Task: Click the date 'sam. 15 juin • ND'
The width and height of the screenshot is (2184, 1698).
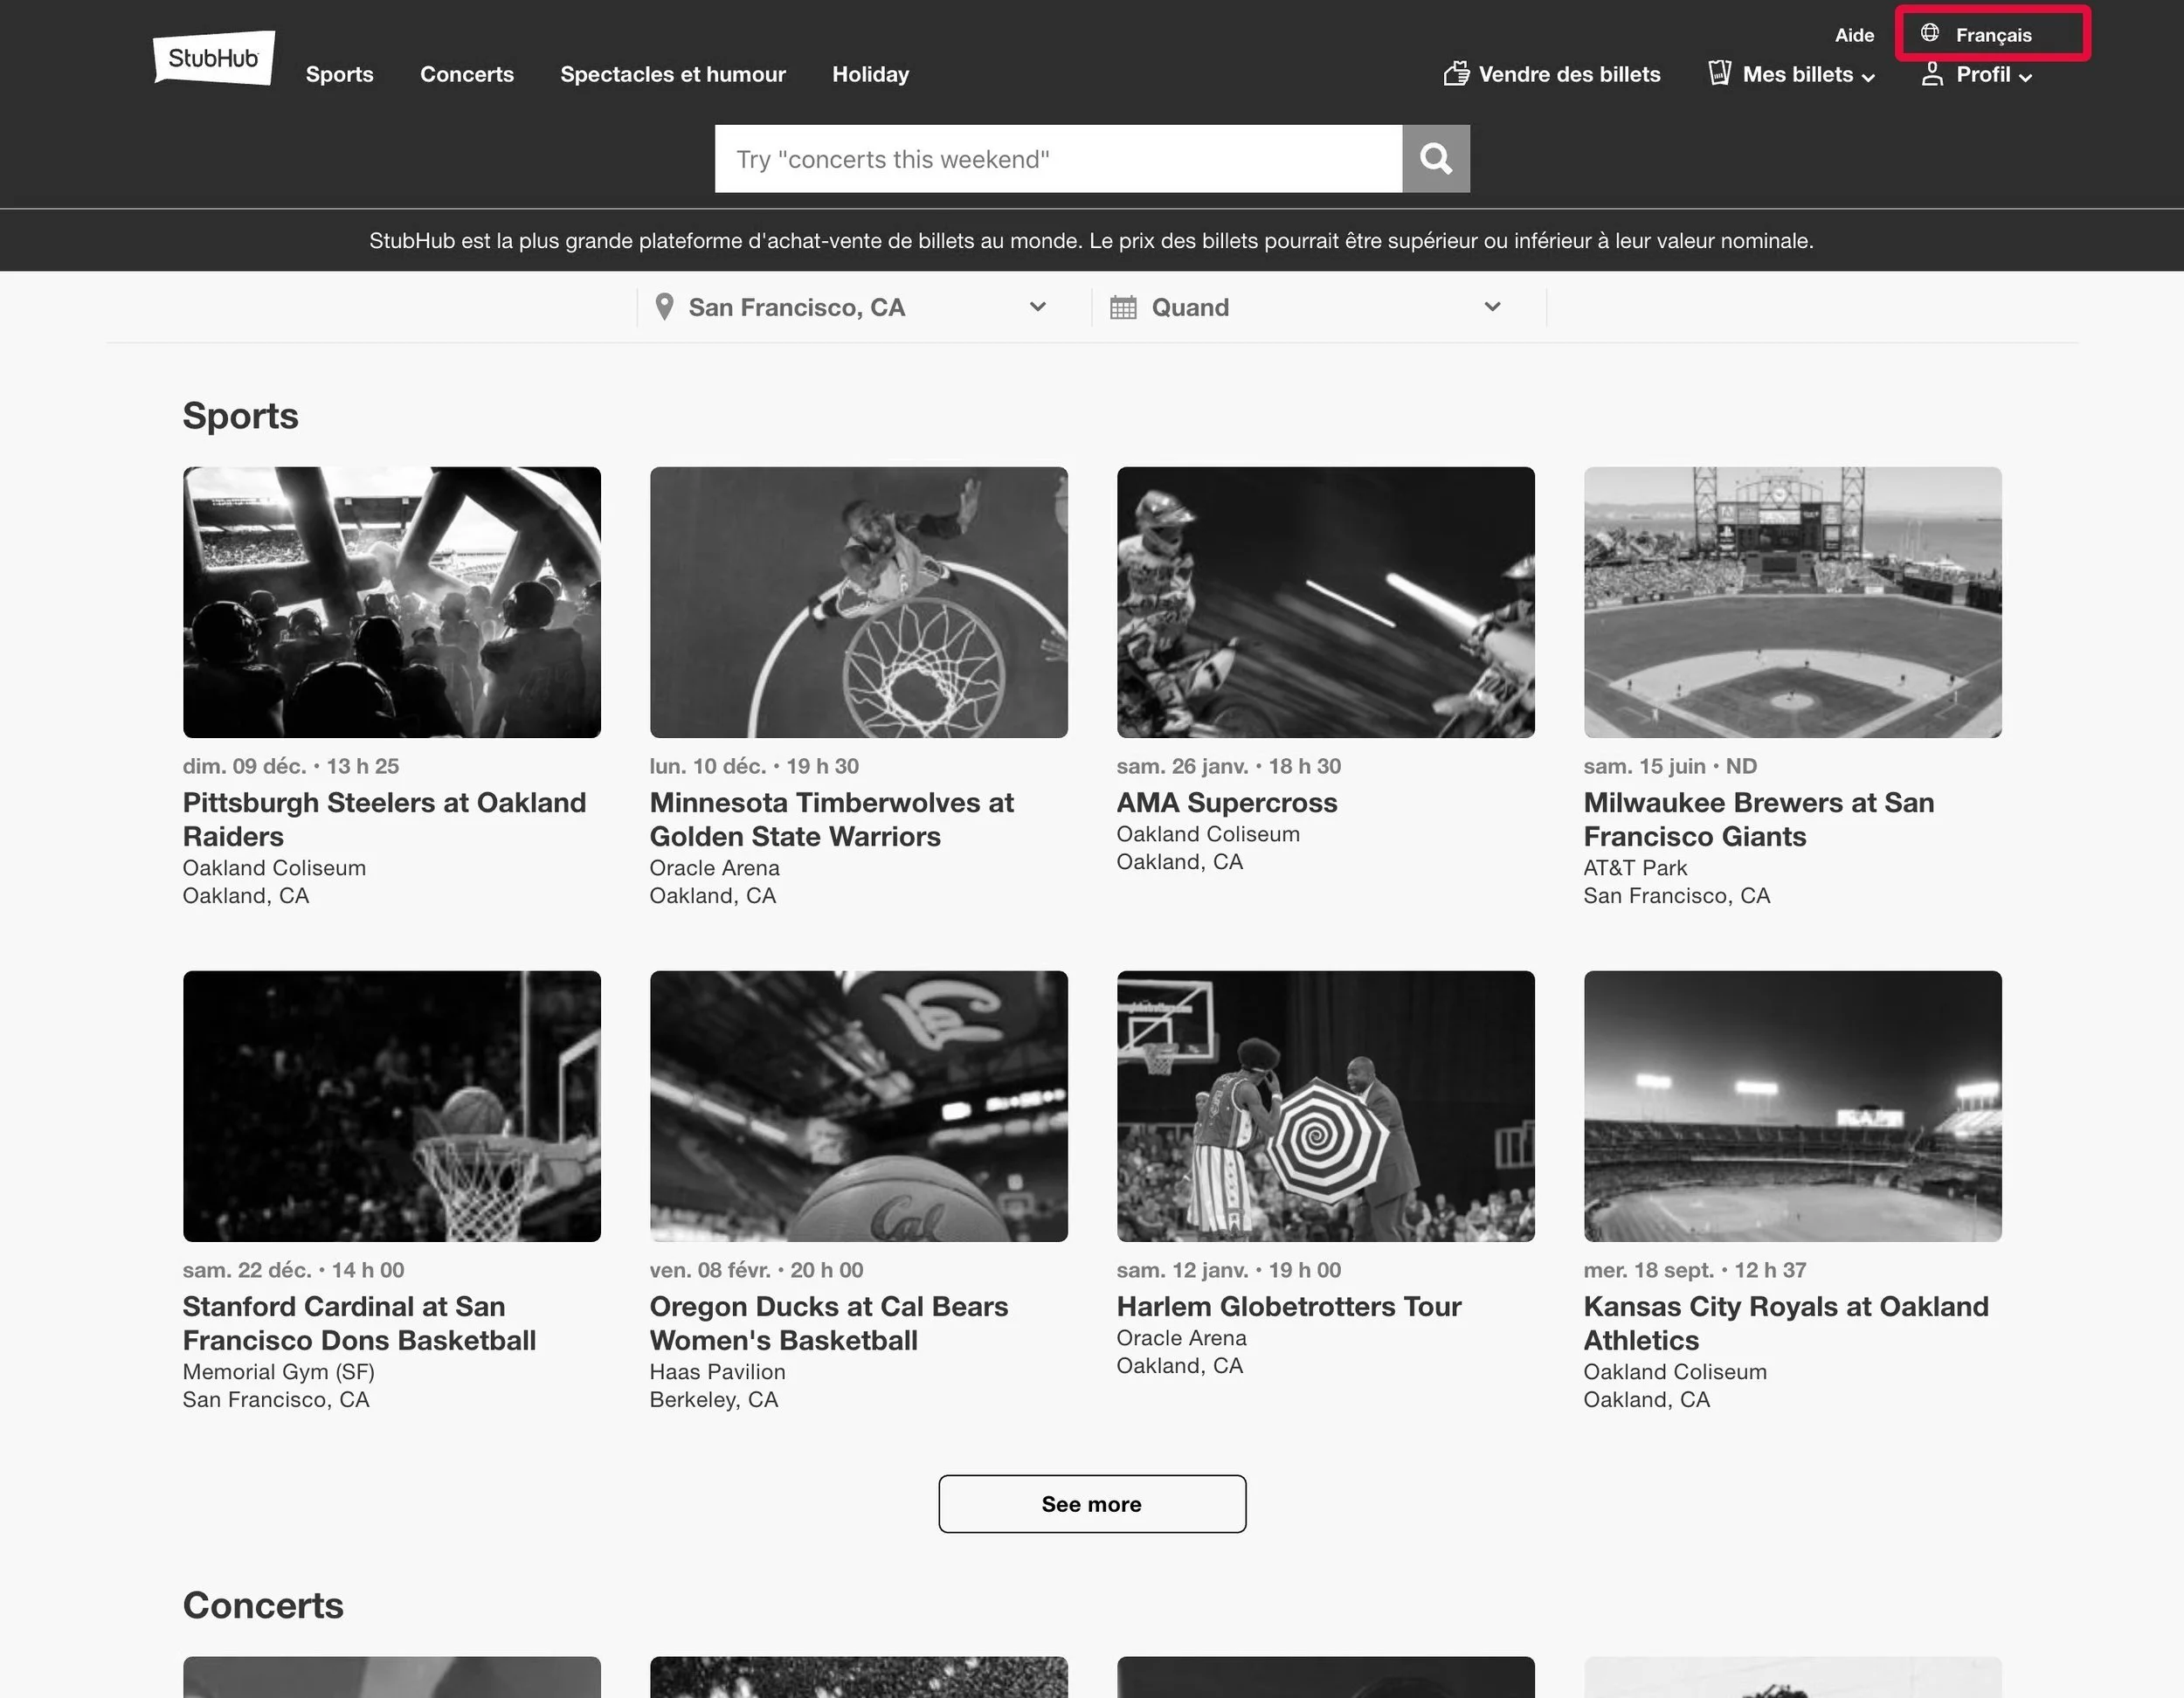Action: click(x=1670, y=766)
